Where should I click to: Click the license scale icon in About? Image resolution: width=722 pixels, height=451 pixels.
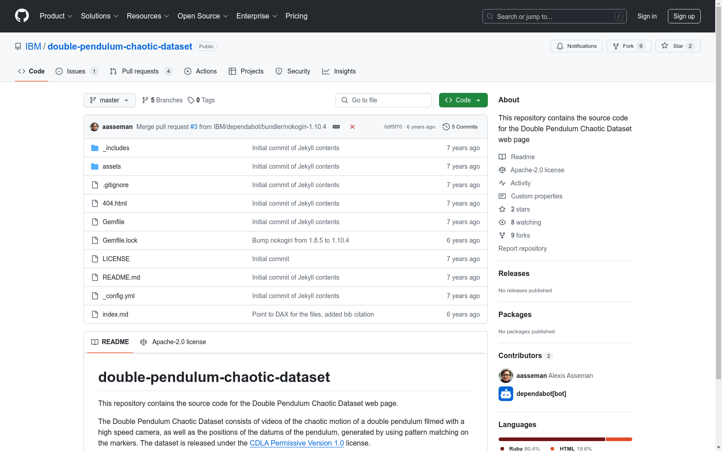(502, 170)
